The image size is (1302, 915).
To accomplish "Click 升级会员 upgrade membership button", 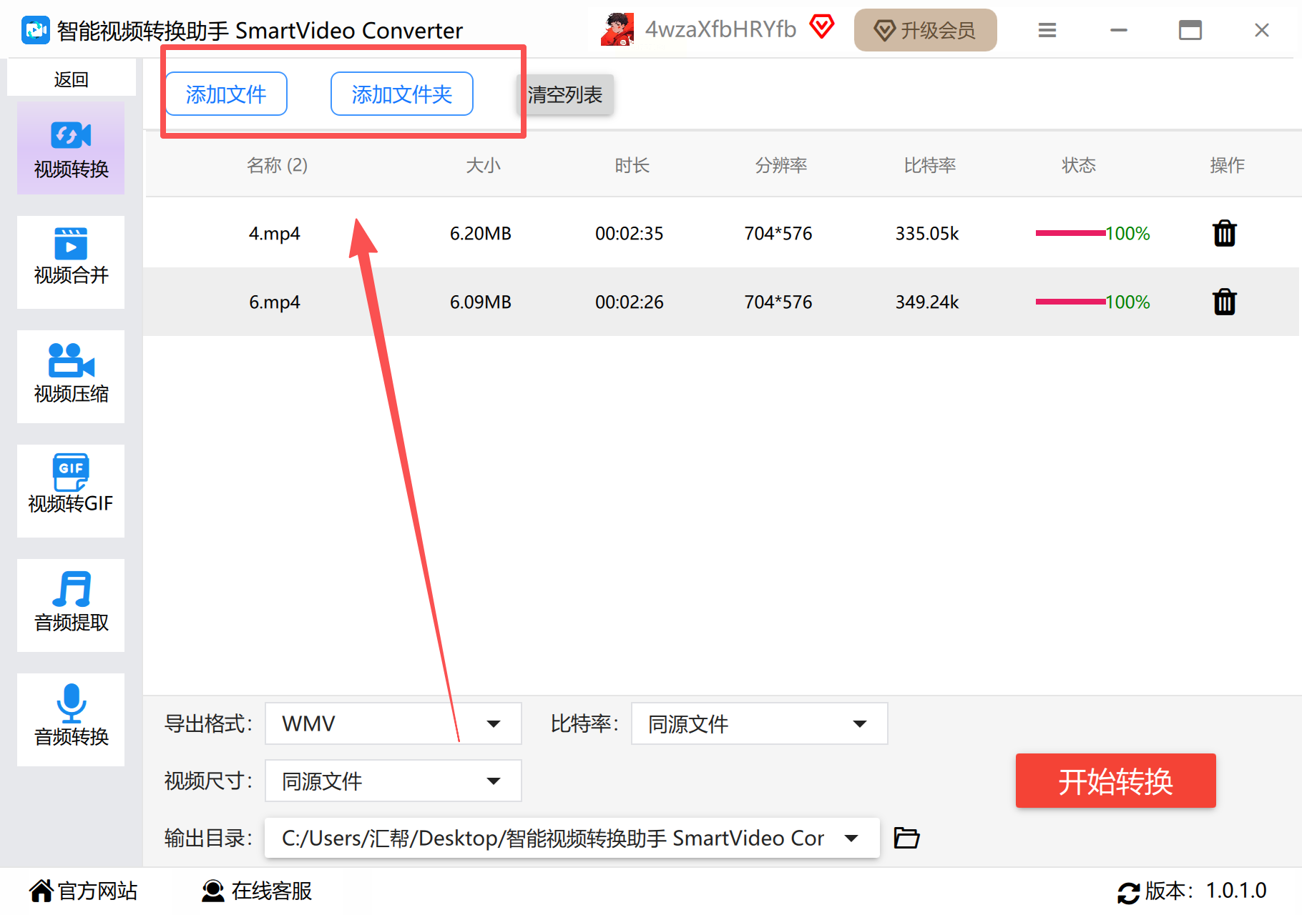I will tap(926, 30).
